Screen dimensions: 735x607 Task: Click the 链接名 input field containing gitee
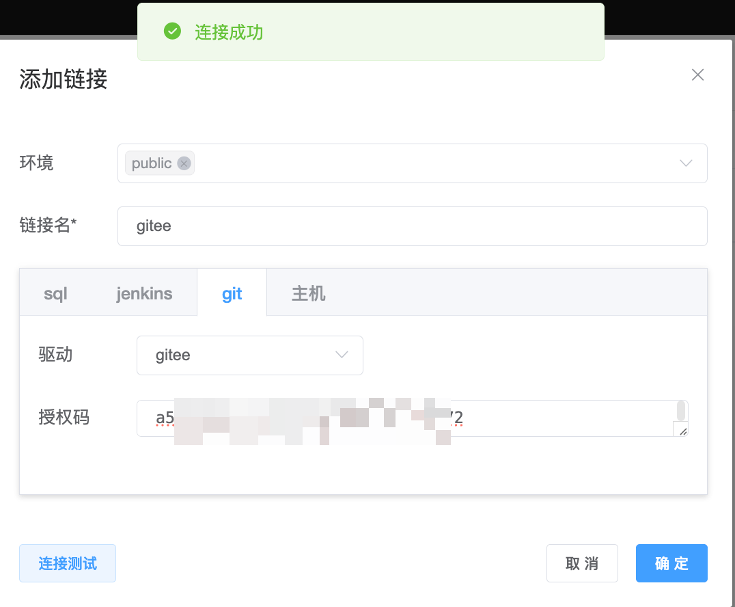pyautogui.click(x=412, y=226)
